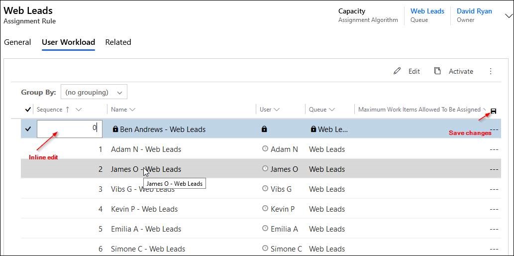Click the user icon next to Adam N

pos(265,149)
